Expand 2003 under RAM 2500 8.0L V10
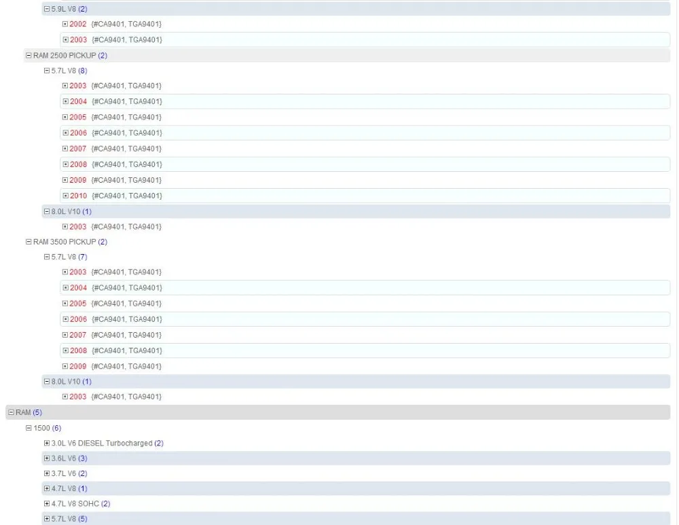The height and width of the screenshot is (525, 679). click(65, 227)
